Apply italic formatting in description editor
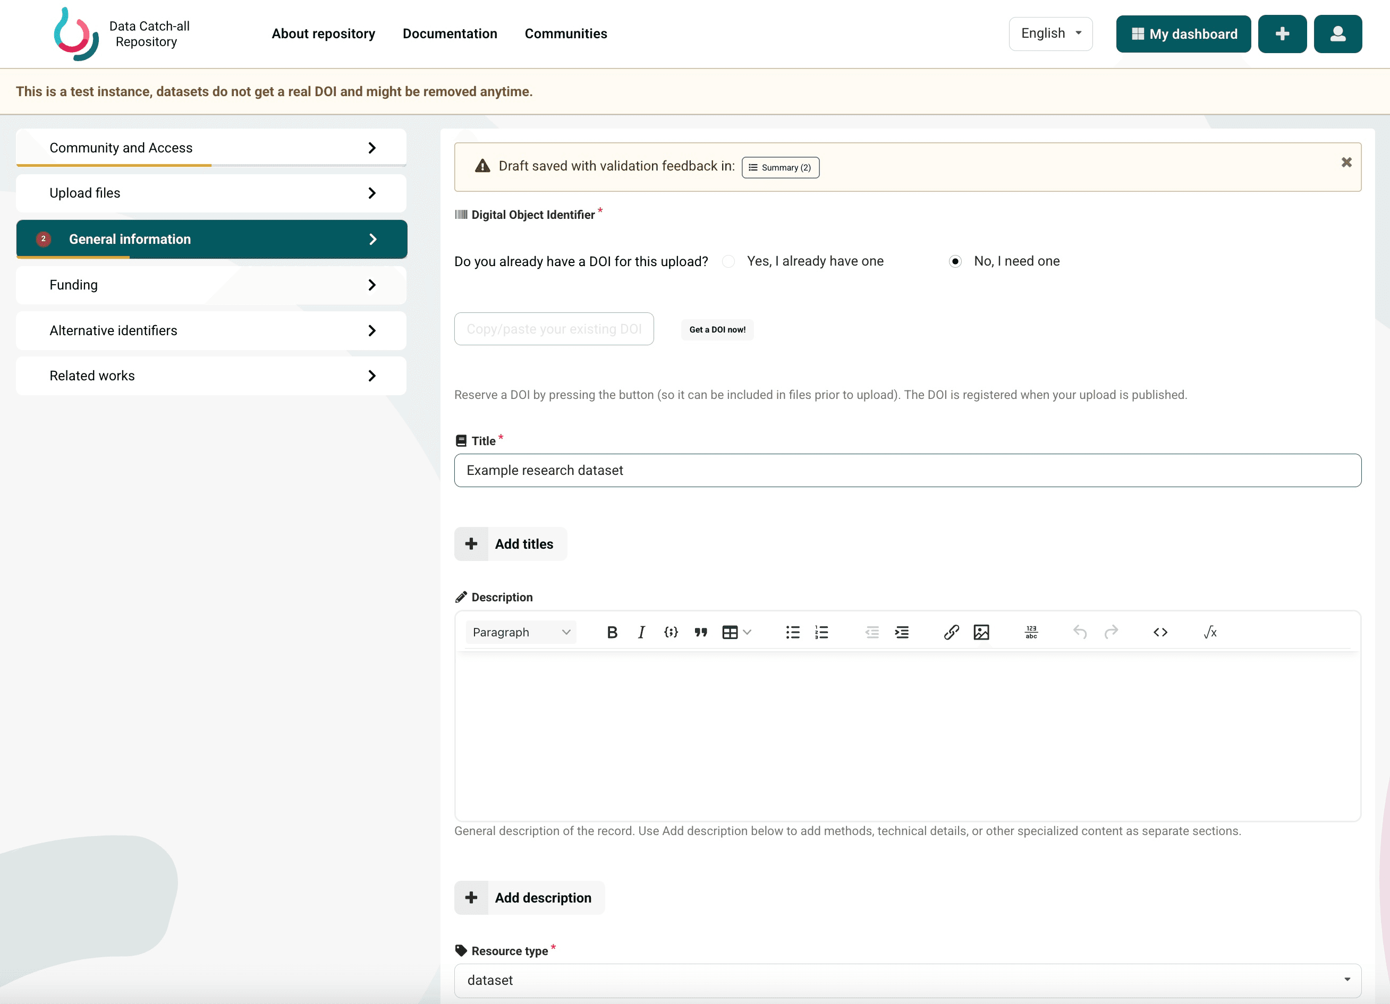Viewport: 1390px width, 1004px height. [641, 632]
